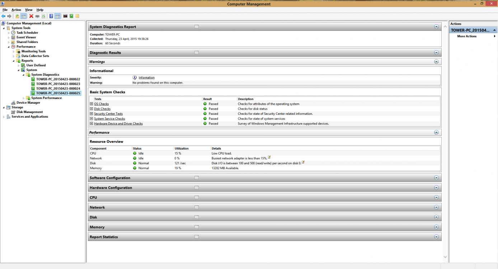Click the Up one level folder icon

(x=18, y=16)
